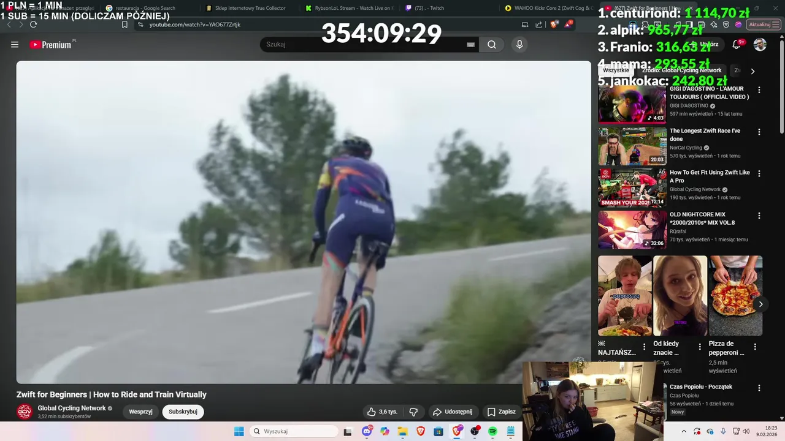Switch to RybsonLoL Stream Kick tab
785x441 pixels.
[x=350, y=8]
